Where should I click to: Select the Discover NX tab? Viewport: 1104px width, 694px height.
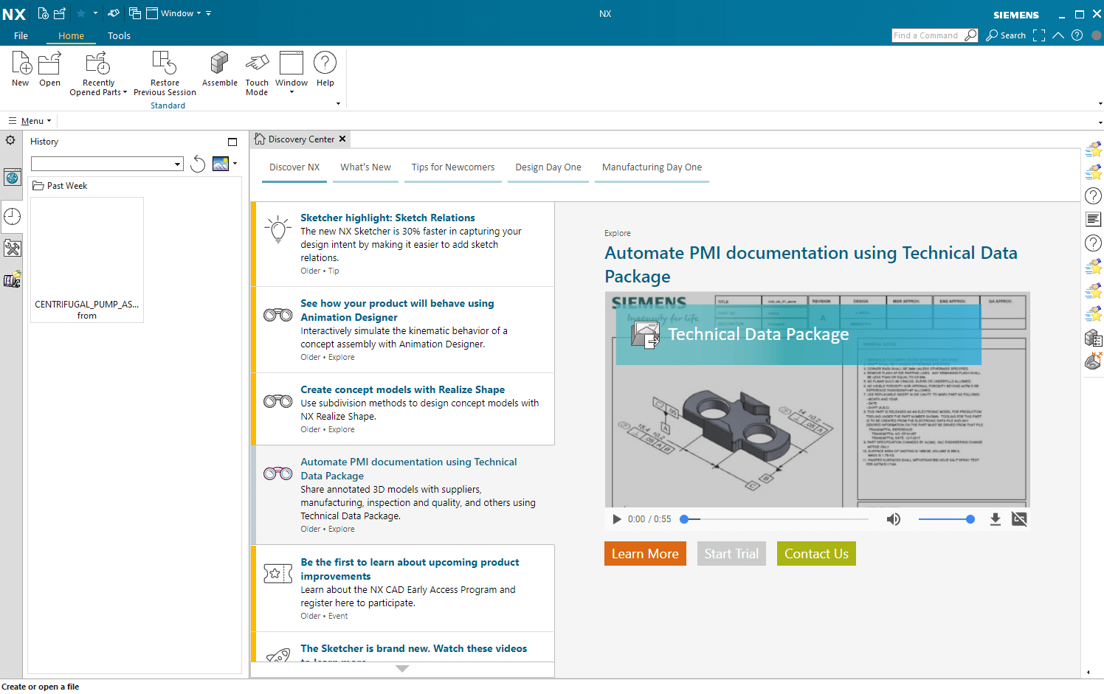click(294, 167)
